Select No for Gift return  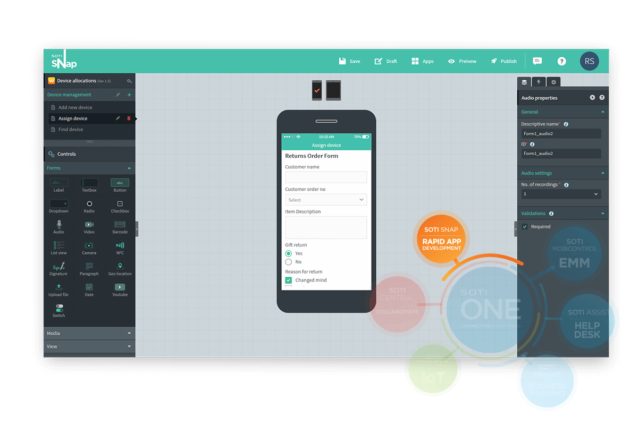tap(289, 262)
